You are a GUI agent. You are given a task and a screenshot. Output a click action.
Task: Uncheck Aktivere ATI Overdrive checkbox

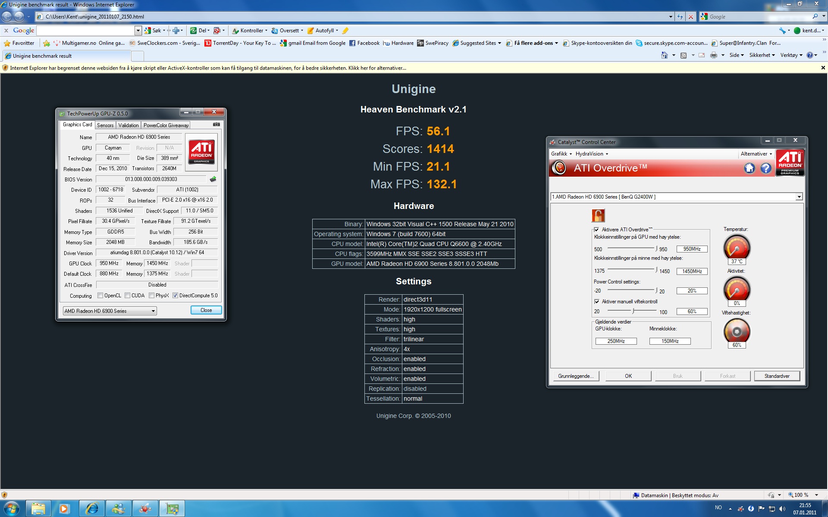pyautogui.click(x=597, y=230)
